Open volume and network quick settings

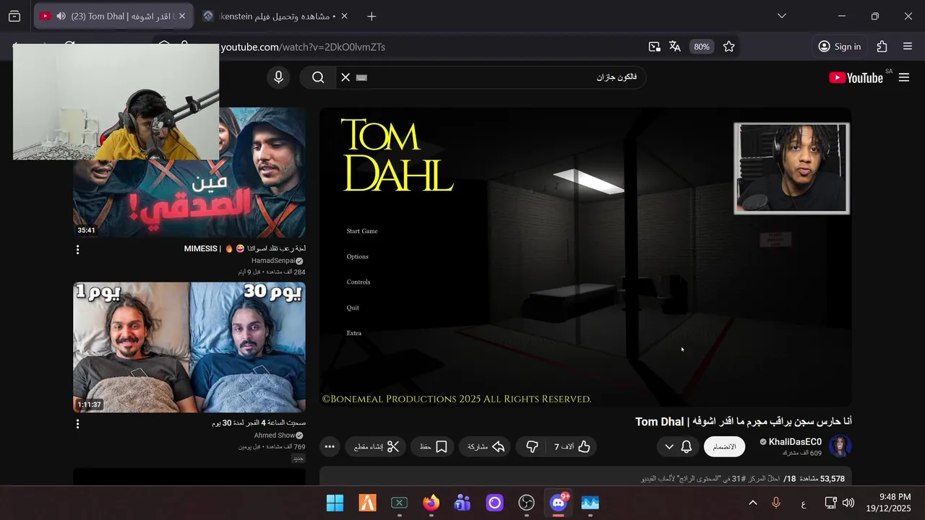[838, 503]
